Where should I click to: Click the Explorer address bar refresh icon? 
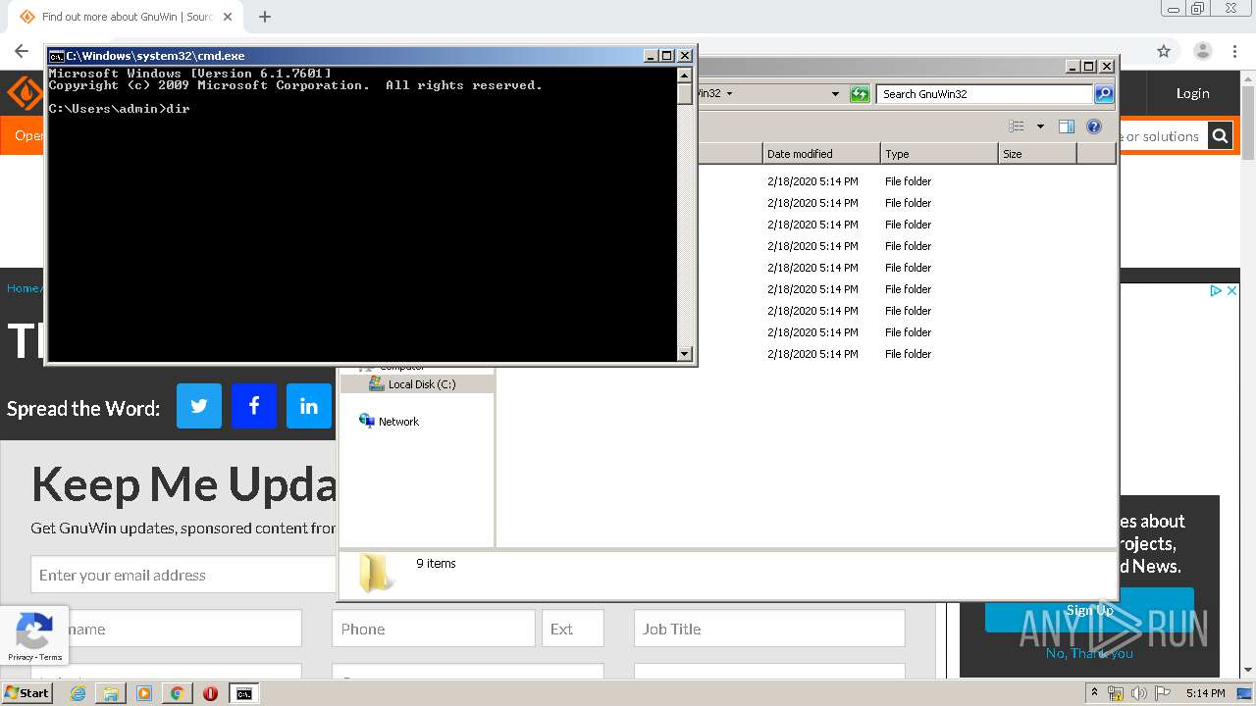coord(860,94)
